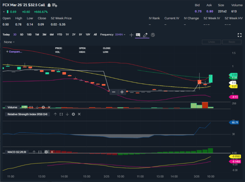Toggle the grey checkmark circle icon
245x182 pixels.
153,35
